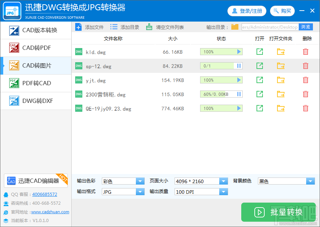Start conversion with the kld.dwg play button

click(239, 52)
